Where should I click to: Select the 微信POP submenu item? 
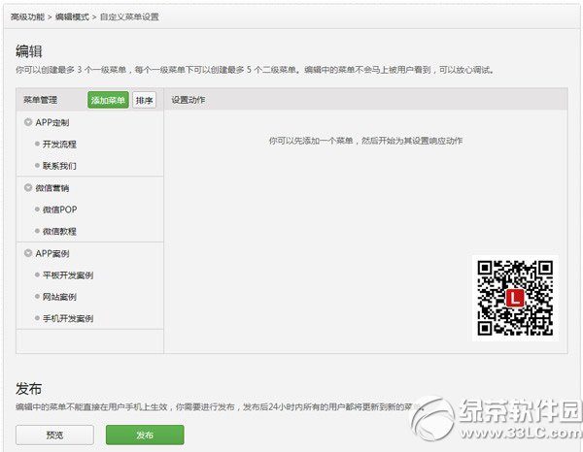click(x=60, y=210)
